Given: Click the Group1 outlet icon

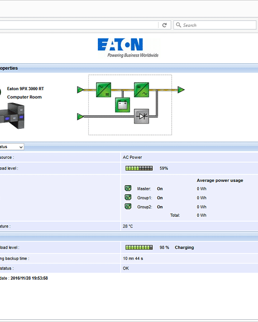Looking at the screenshot, I should tap(128, 197).
